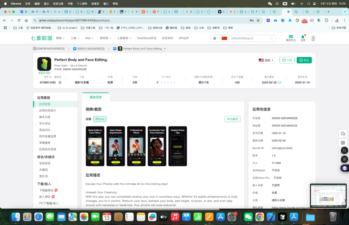This screenshot has height=225, width=349.
Task: Open the Chrome extensions puzzle icon
Action: [326, 20]
